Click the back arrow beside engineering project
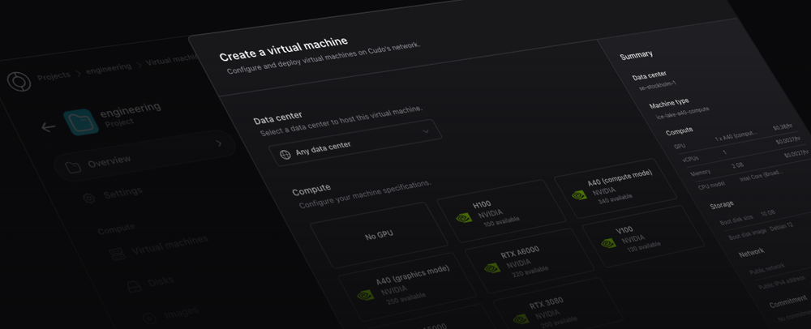This screenshot has height=329, width=811. [x=48, y=127]
